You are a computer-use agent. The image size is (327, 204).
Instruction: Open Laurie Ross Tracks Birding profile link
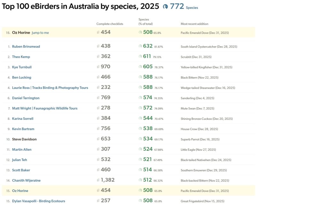click(x=50, y=88)
